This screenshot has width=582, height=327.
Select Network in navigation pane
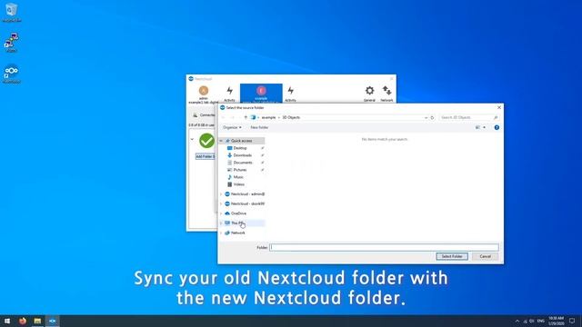pyautogui.click(x=237, y=233)
